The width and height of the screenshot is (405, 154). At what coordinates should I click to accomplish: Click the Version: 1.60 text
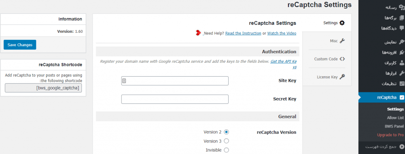(70, 32)
